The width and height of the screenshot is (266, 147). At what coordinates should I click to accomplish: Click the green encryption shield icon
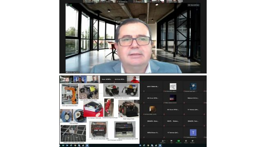point(71,5)
